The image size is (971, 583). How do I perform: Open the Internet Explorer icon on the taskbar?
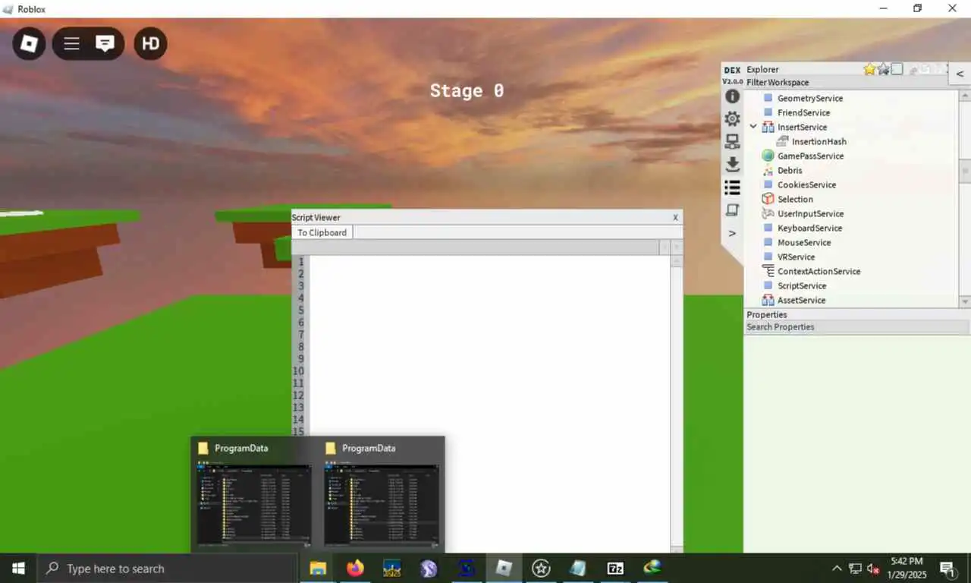[x=652, y=568]
